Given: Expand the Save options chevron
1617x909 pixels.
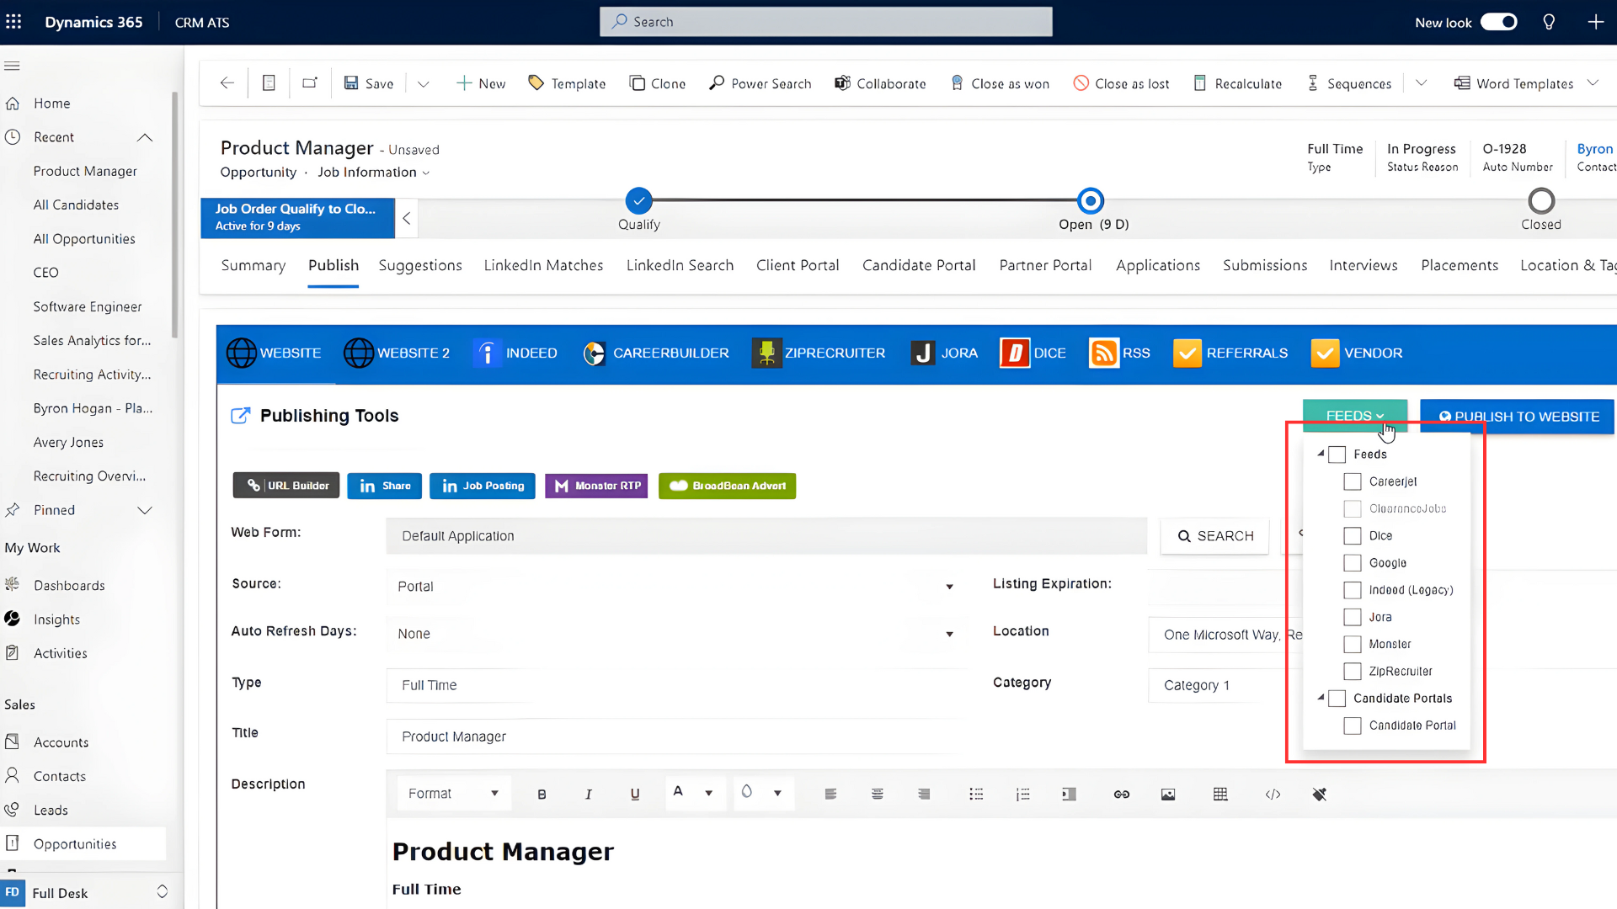Looking at the screenshot, I should pos(423,83).
